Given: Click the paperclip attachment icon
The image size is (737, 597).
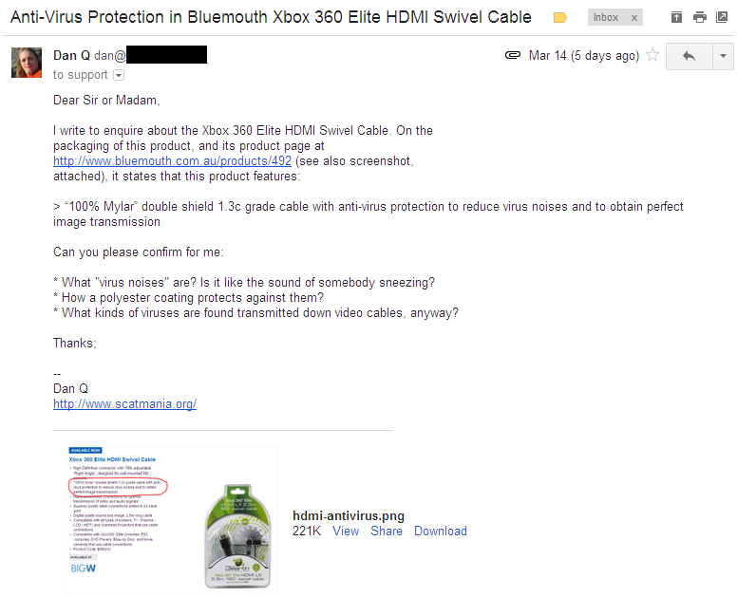Looking at the screenshot, I should [x=513, y=56].
